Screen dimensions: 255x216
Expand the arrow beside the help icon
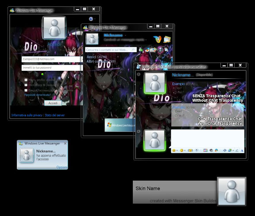coord(95,19)
